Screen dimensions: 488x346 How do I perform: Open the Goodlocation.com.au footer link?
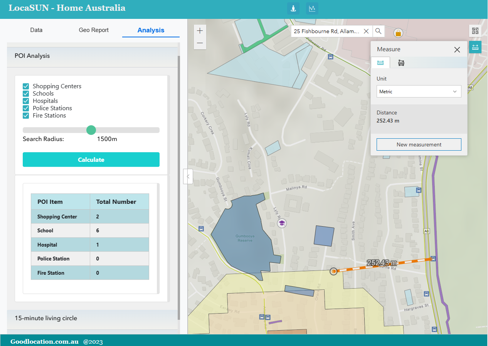(44, 341)
